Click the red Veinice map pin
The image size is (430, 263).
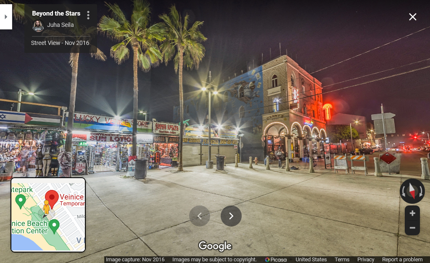coord(52,199)
